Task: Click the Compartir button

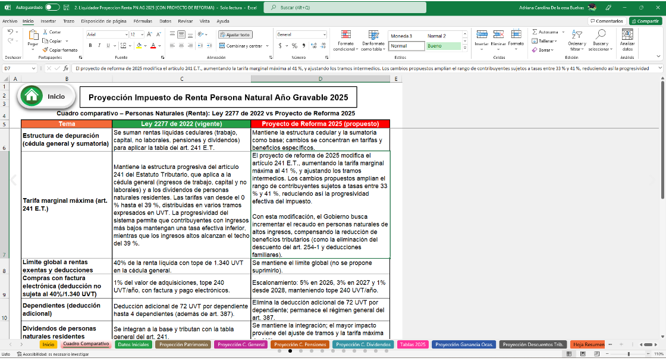Action: tap(645, 21)
